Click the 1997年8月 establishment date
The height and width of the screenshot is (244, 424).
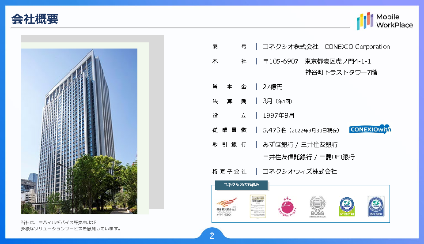278,116
